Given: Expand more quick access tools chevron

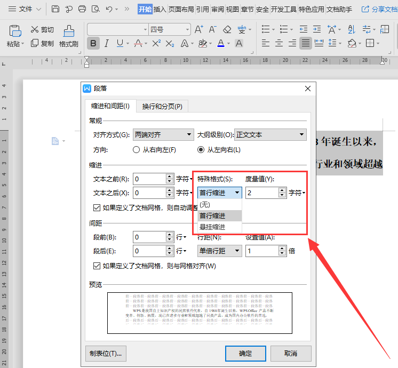Looking at the screenshot, I should pos(126,9).
